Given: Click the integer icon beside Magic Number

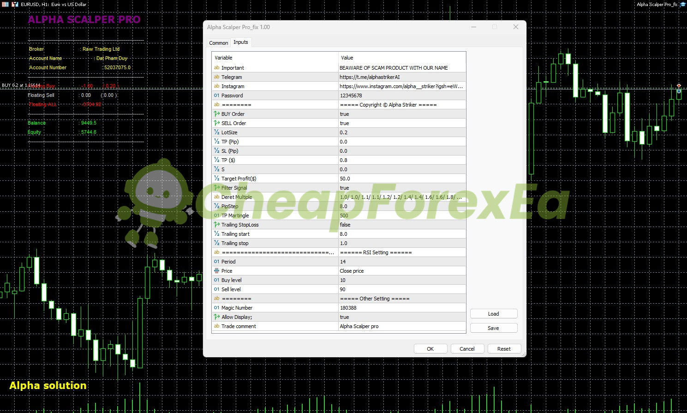Looking at the screenshot, I should pos(216,308).
